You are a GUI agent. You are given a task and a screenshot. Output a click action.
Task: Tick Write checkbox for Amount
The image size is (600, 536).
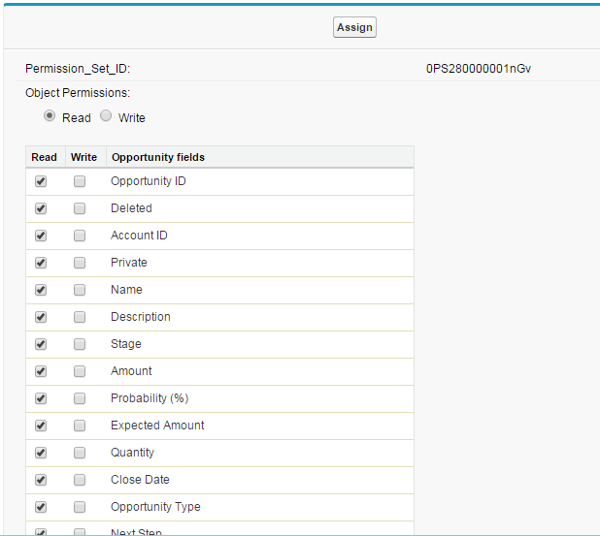click(80, 371)
